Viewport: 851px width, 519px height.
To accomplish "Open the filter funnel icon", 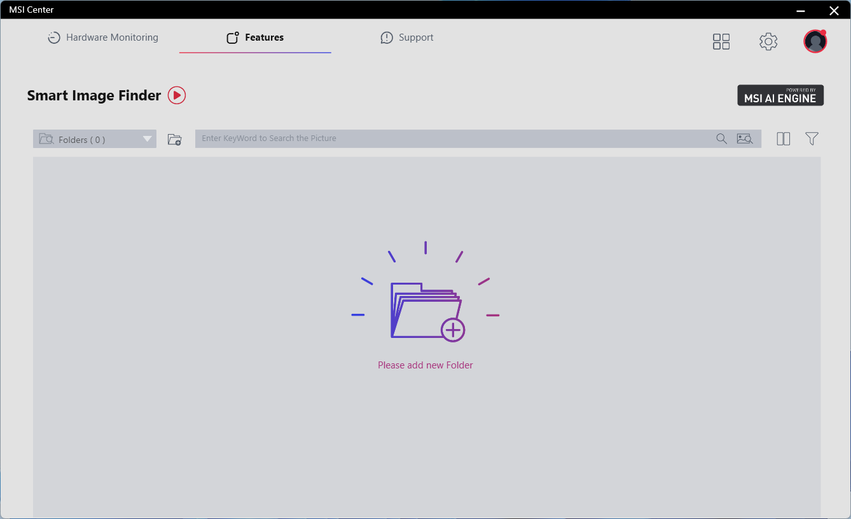I will (x=812, y=138).
